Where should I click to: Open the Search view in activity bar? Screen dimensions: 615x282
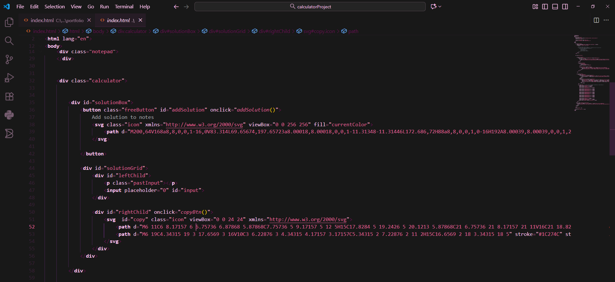coord(9,41)
